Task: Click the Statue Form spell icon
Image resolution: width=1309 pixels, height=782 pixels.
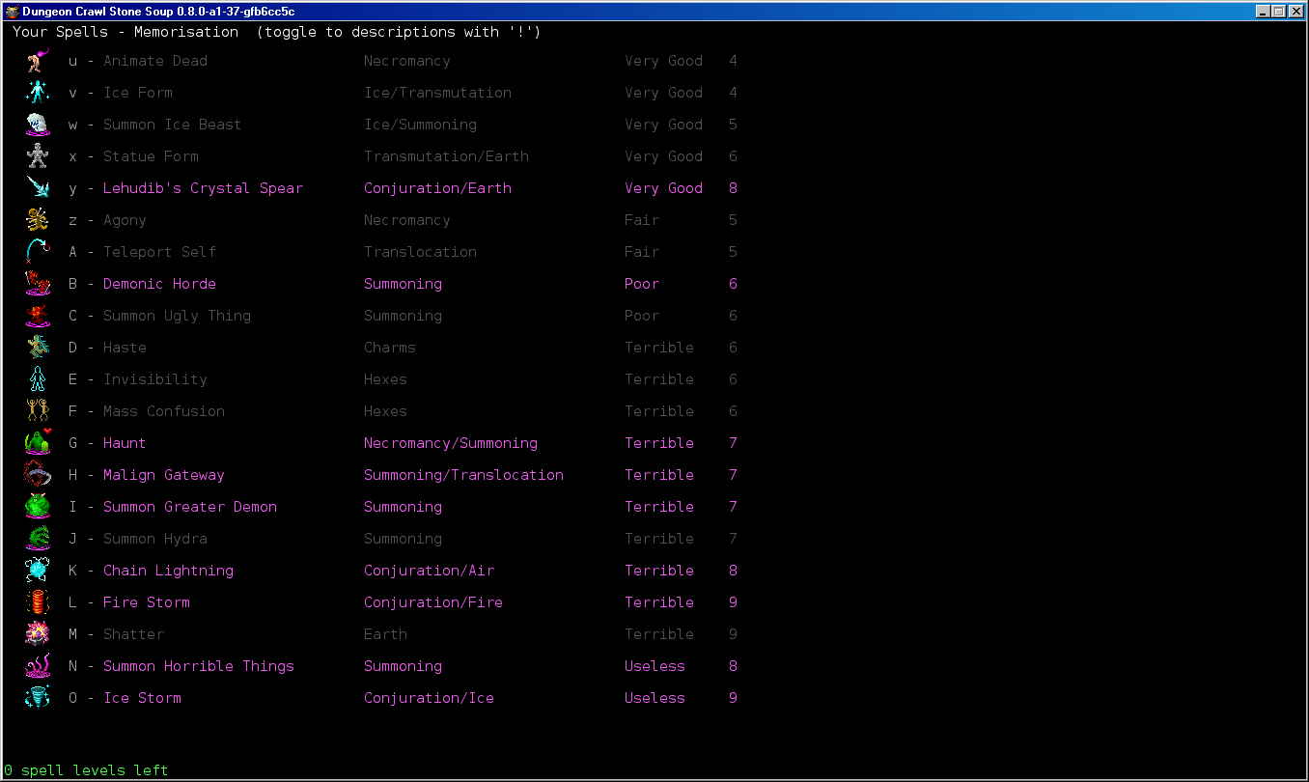Action: click(x=38, y=156)
